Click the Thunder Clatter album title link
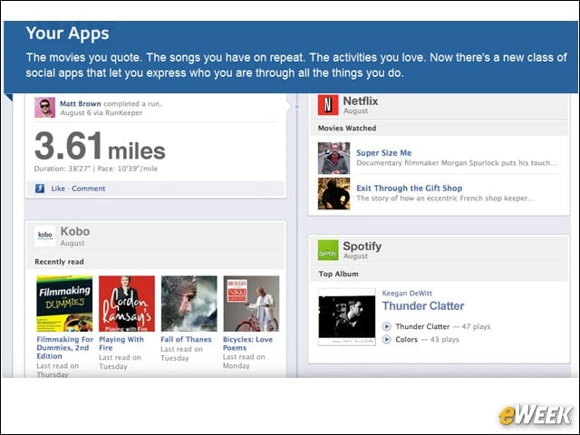The height and width of the screenshot is (435, 580). [423, 306]
